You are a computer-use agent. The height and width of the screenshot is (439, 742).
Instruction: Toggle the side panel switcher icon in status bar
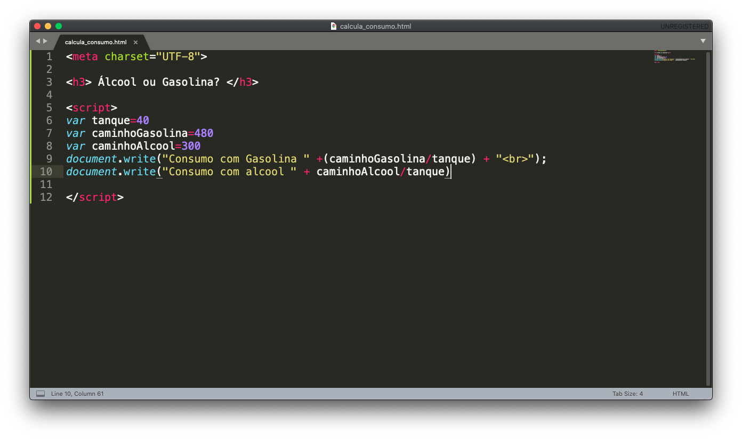coord(41,394)
